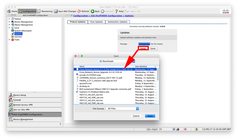
Task: Click the red status icon in status bar
Action: (x=185, y=129)
